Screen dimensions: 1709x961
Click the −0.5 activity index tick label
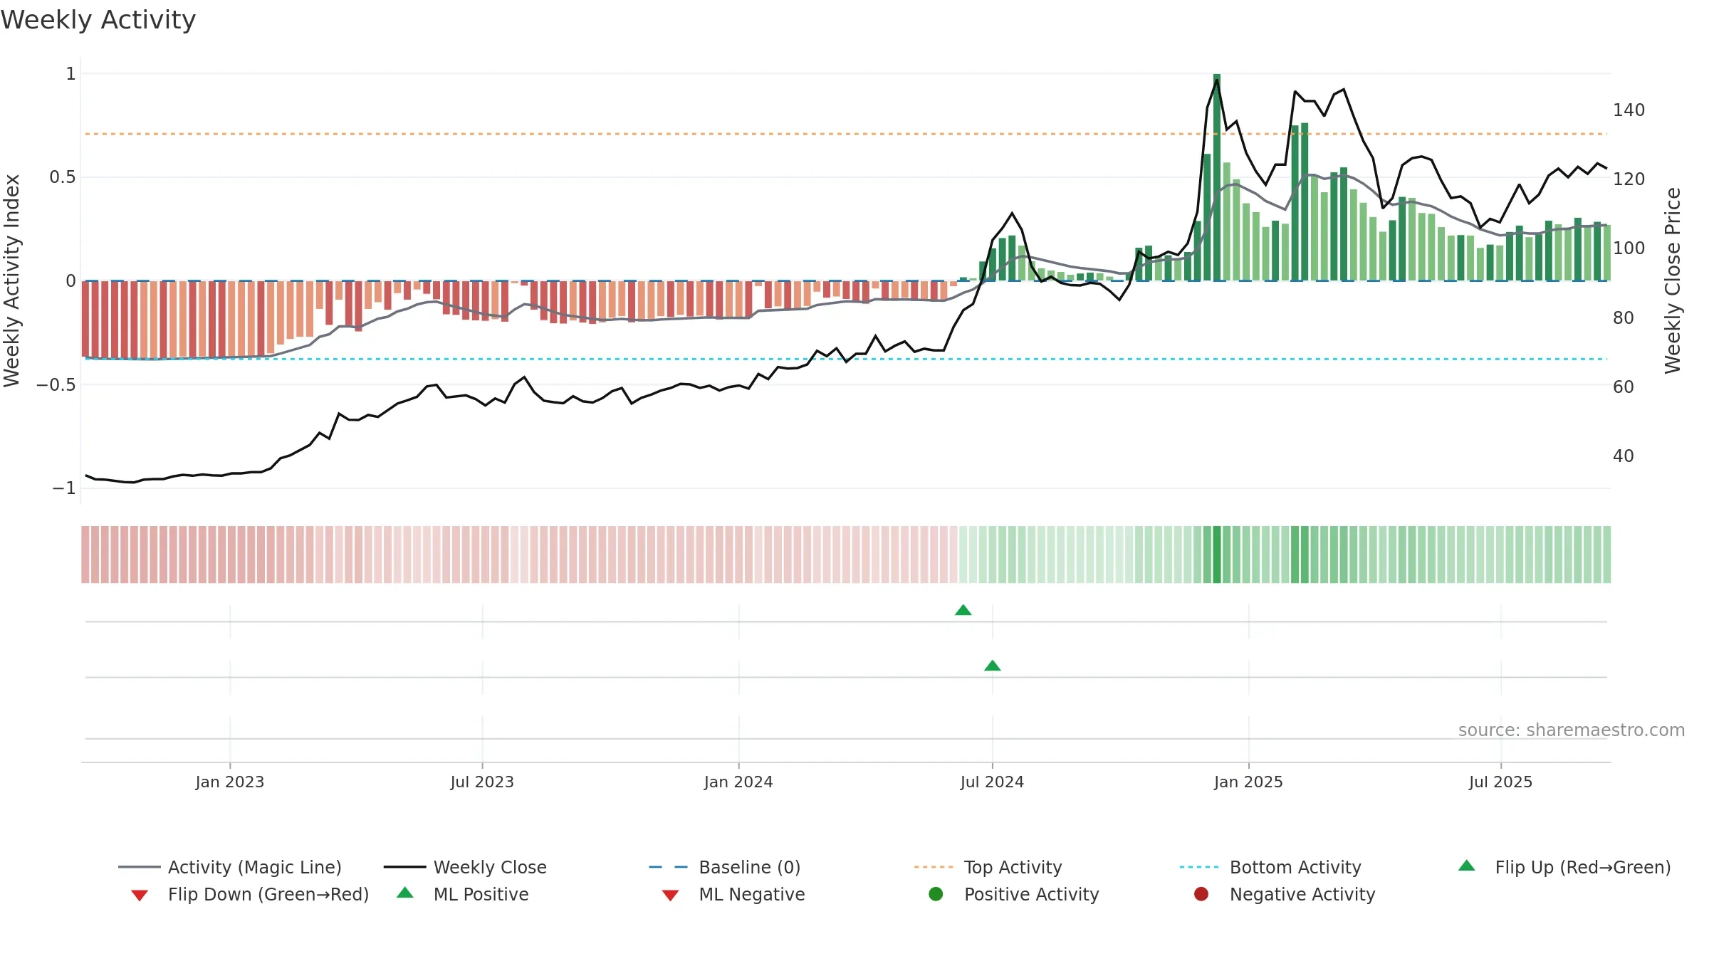[x=56, y=385]
